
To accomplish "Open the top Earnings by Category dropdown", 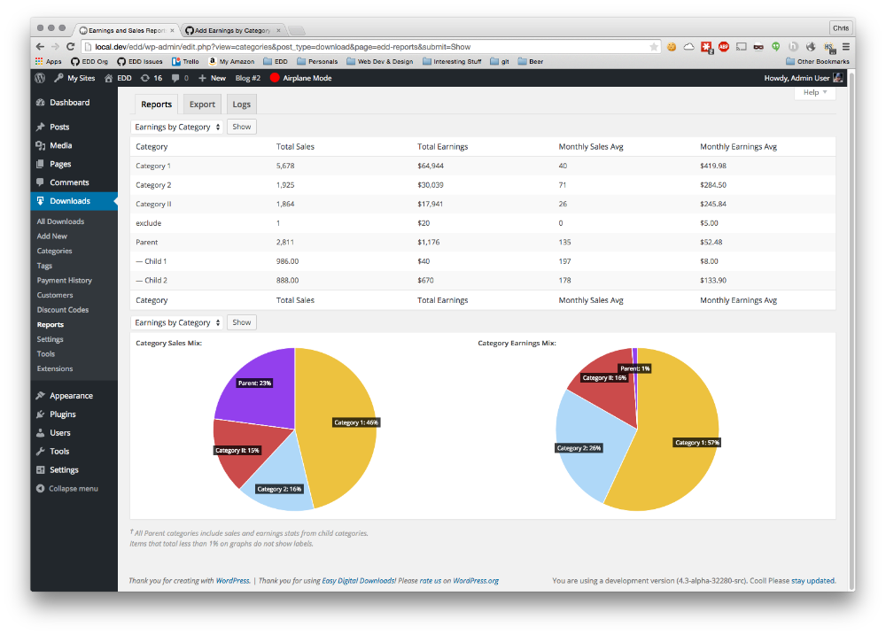I will pyautogui.click(x=177, y=127).
